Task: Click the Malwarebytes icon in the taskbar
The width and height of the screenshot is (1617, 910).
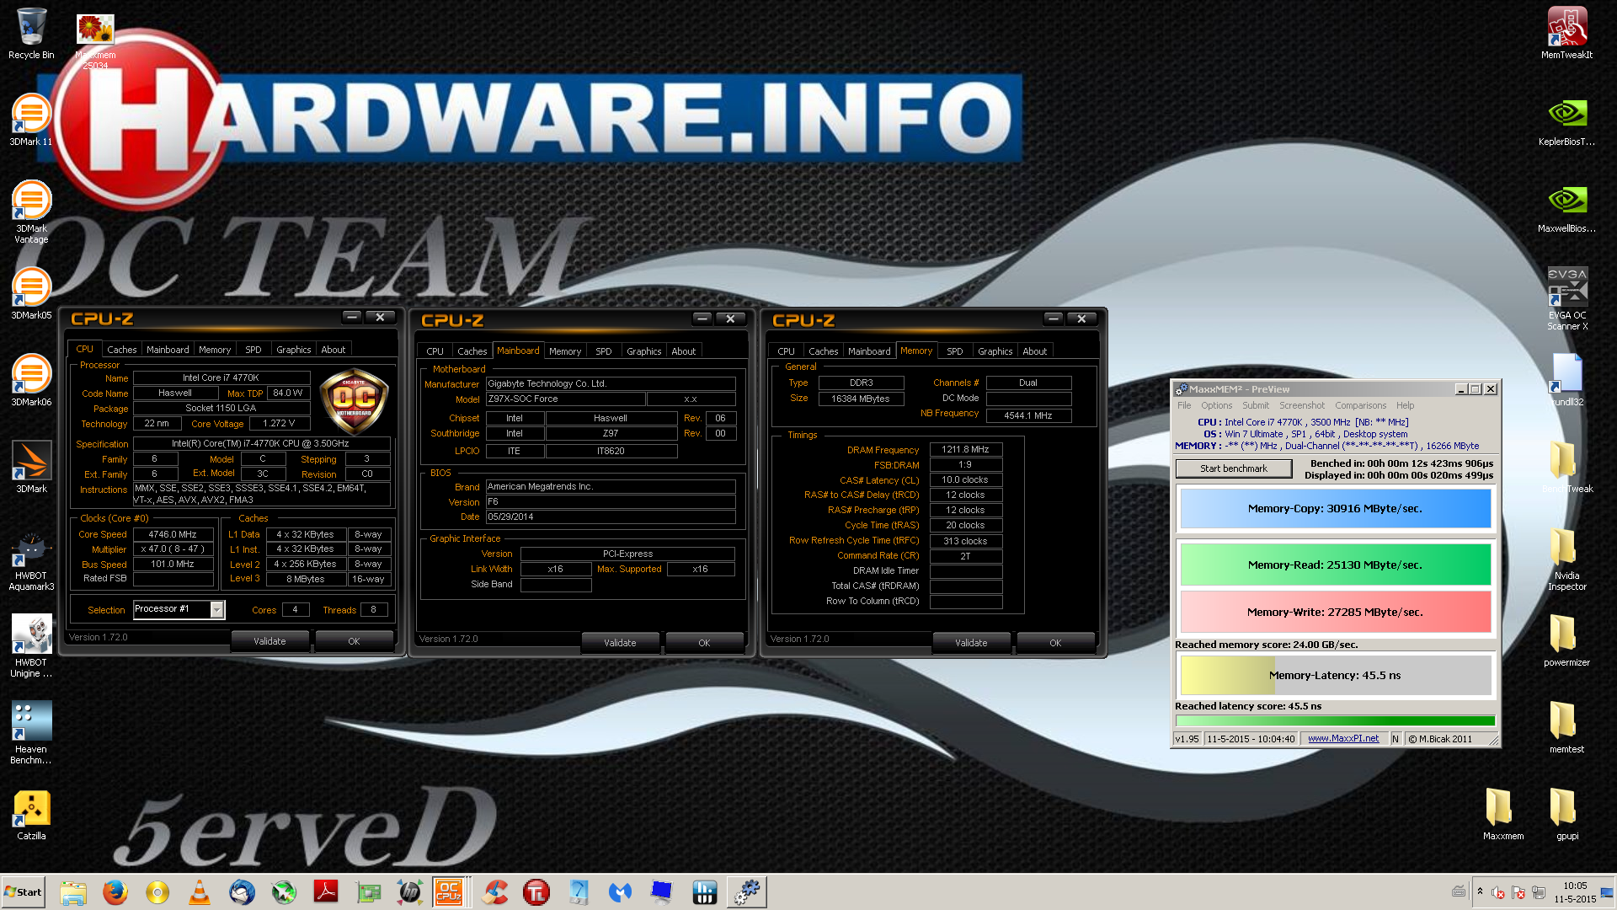Action: [x=620, y=891]
